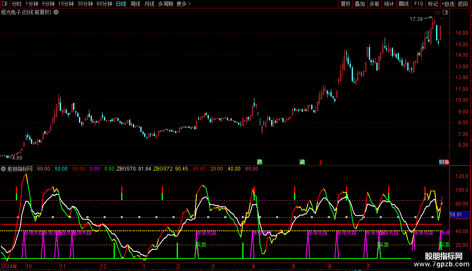Click the 涨 marker at chart's right edge
Screen dimensions: 472x271
tap(447, 162)
